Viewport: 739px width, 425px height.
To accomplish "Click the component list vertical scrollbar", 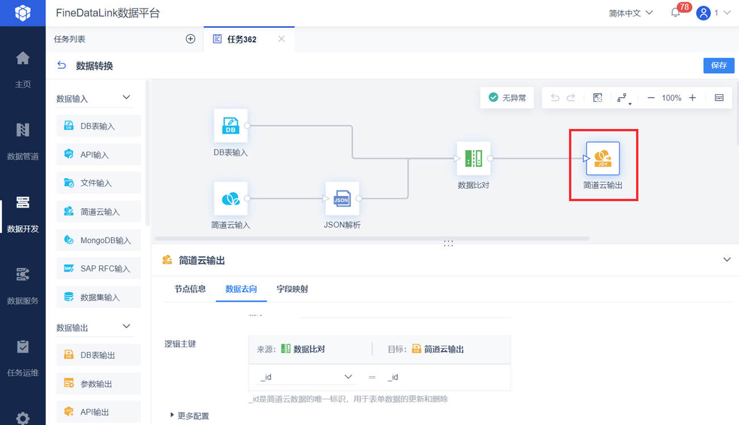I will click(148, 153).
